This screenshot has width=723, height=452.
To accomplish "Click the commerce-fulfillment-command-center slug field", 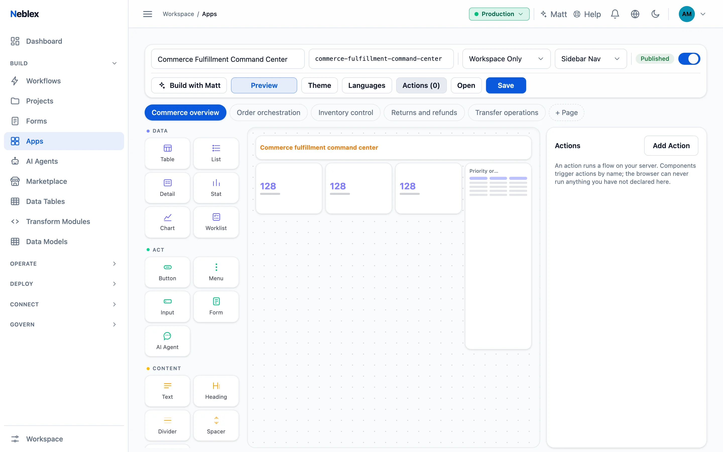I will 381,59.
